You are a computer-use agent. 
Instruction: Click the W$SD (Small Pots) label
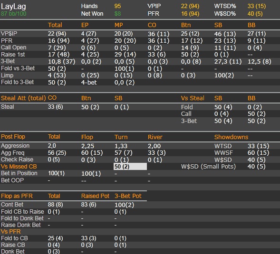pyautogui.click(x=208, y=167)
